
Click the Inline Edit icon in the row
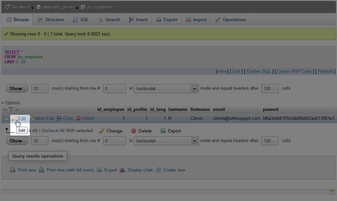pyautogui.click(x=31, y=118)
